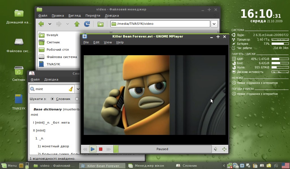
Task: Open the Перейти menu in file manager
Action: [93, 15]
